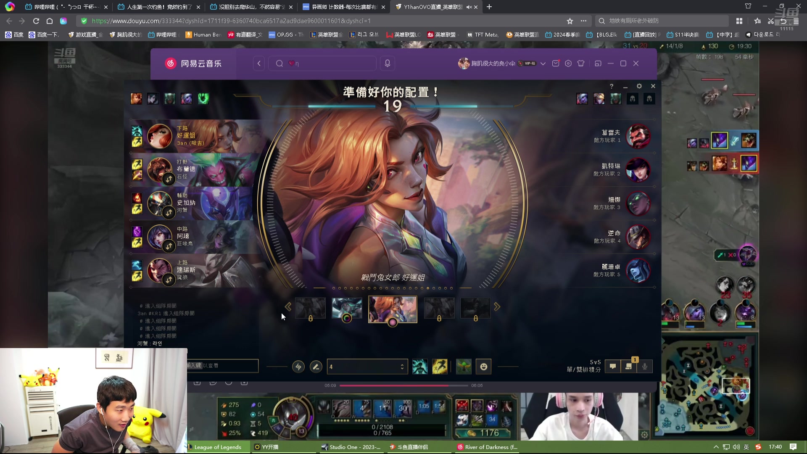807x454 pixels.
Task: Open the Windows notification center
Action: (x=793, y=447)
